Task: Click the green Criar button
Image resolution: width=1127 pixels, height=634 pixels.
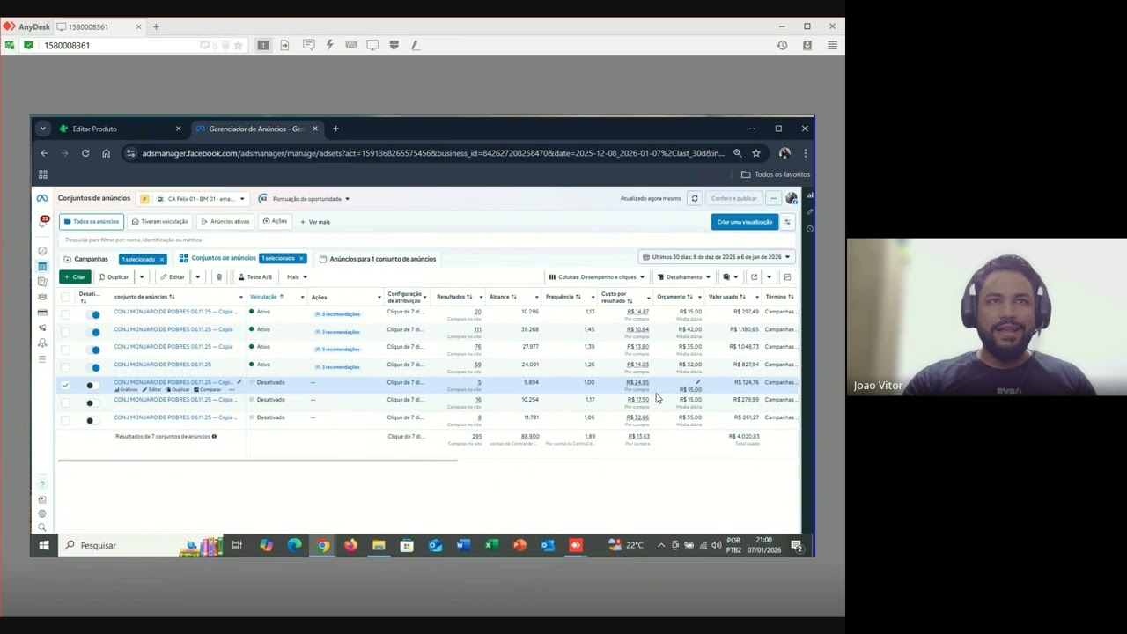Action: click(75, 276)
